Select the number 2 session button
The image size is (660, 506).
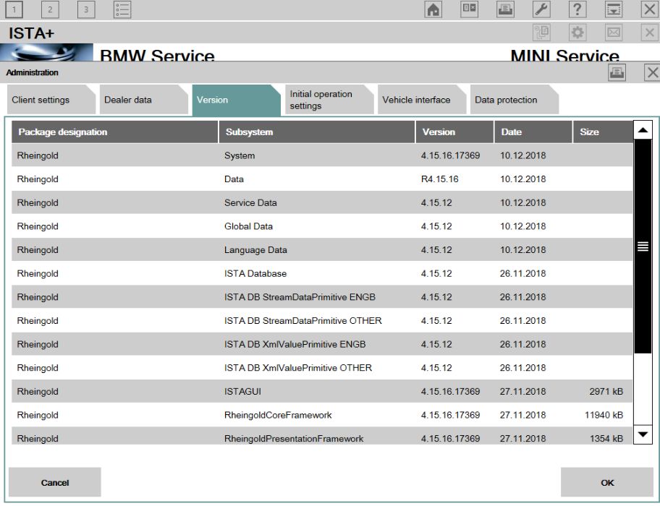pos(51,9)
